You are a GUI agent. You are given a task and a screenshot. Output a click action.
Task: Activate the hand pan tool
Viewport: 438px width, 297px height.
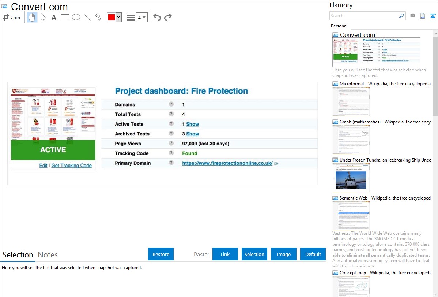click(x=32, y=17)
